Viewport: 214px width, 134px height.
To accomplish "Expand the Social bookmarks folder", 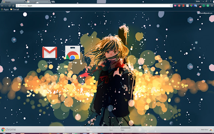I will point(15,9).
